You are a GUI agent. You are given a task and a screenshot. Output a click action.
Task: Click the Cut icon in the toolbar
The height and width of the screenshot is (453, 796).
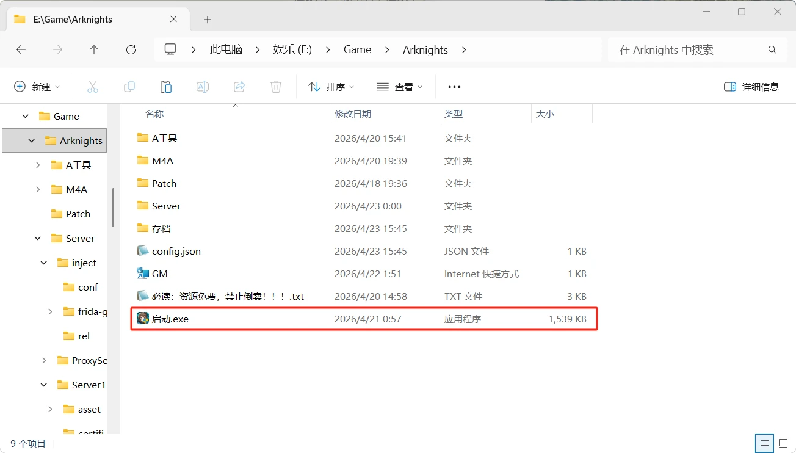pos(93,86)
